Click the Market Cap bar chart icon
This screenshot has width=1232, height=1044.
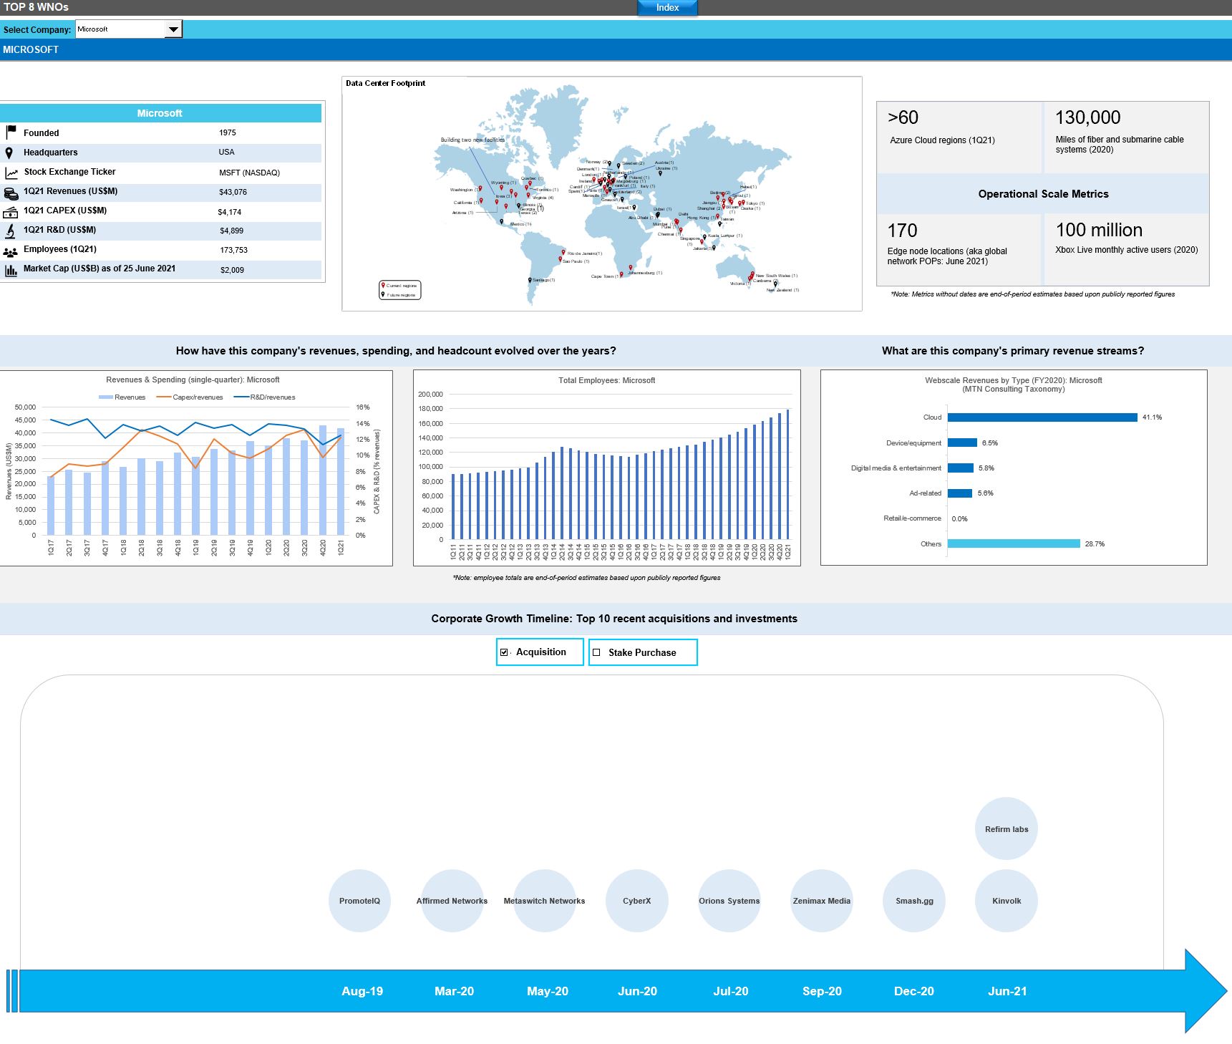[x=11, y=271]
